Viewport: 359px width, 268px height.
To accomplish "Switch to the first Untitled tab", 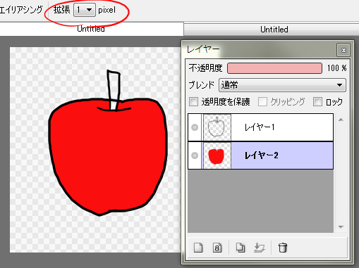I will click(x=91, y=29).
